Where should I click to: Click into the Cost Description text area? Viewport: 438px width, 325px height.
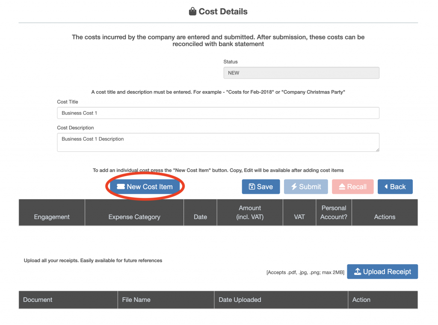[x=218, y=142]
